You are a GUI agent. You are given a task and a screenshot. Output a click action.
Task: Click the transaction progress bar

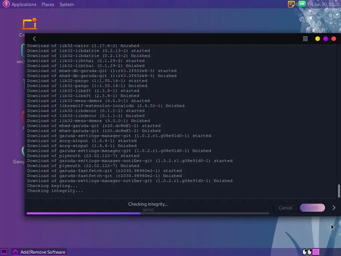click(148, 213)
